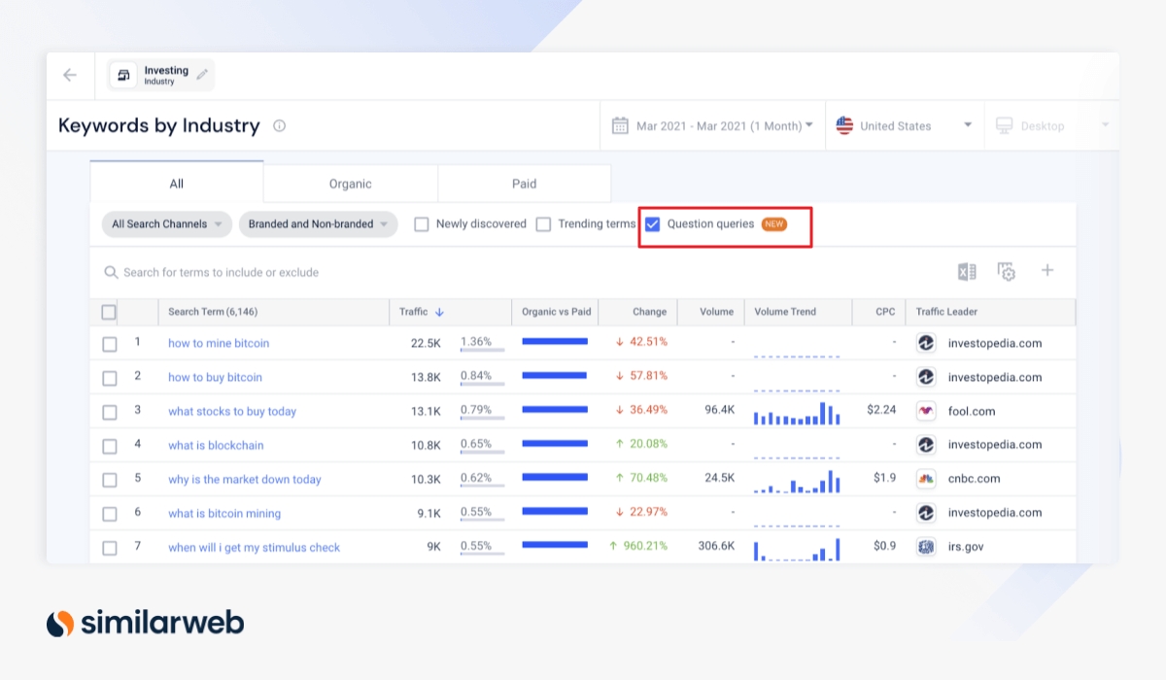Screen dimensions: 1166x680
Task: Click the search terms input field
Action: coord(291,272)
